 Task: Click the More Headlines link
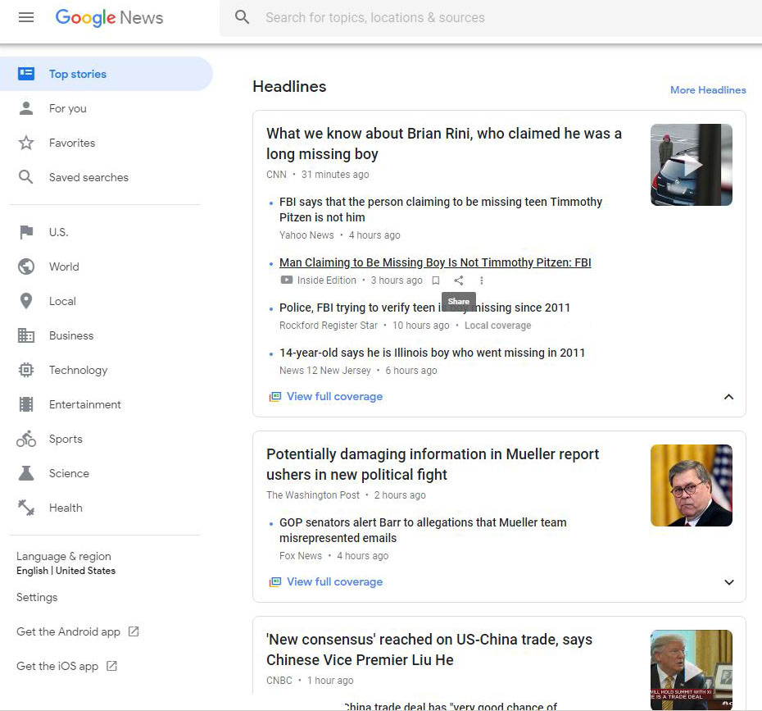708,90
